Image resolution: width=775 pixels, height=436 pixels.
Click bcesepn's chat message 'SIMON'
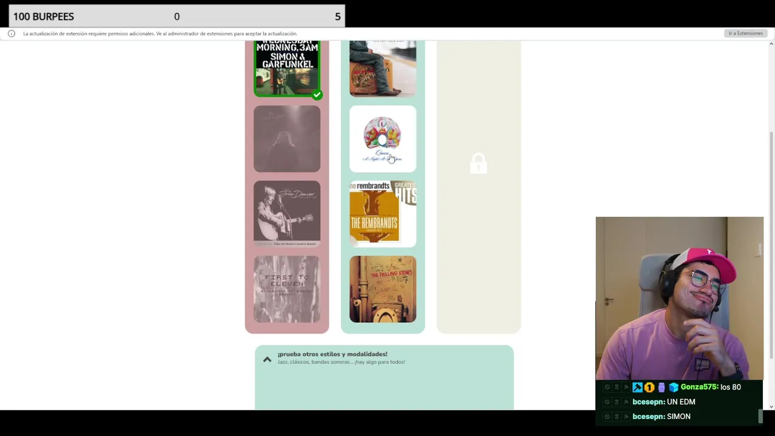tap(679, 416)
